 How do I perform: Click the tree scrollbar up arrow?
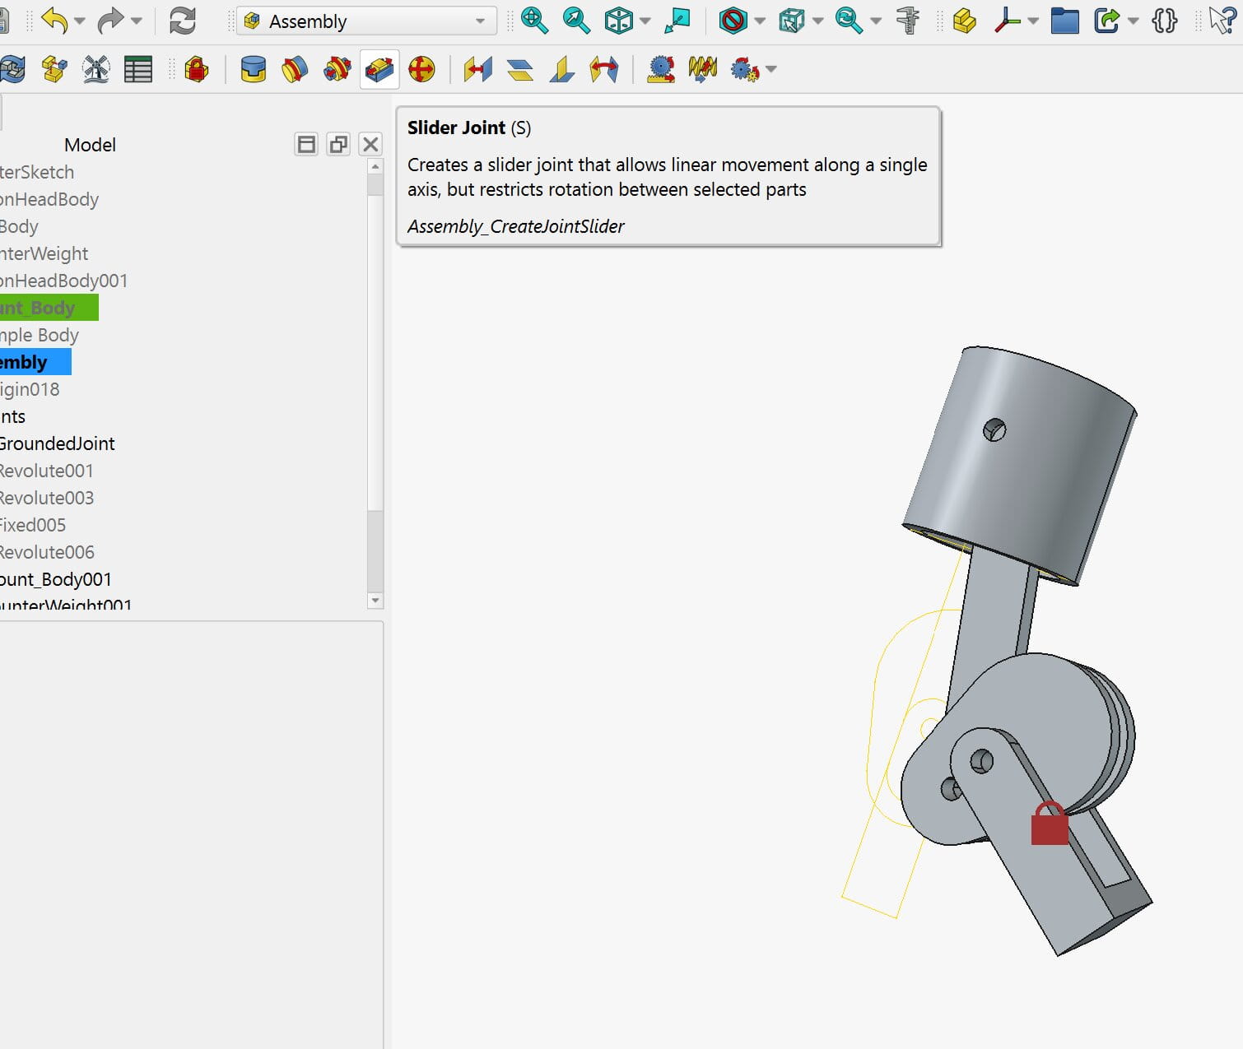[375, 166]
